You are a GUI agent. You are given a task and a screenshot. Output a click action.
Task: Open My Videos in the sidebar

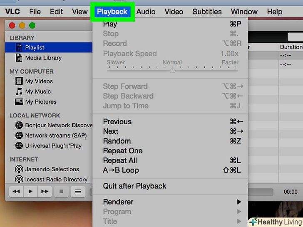click(49, 81)
